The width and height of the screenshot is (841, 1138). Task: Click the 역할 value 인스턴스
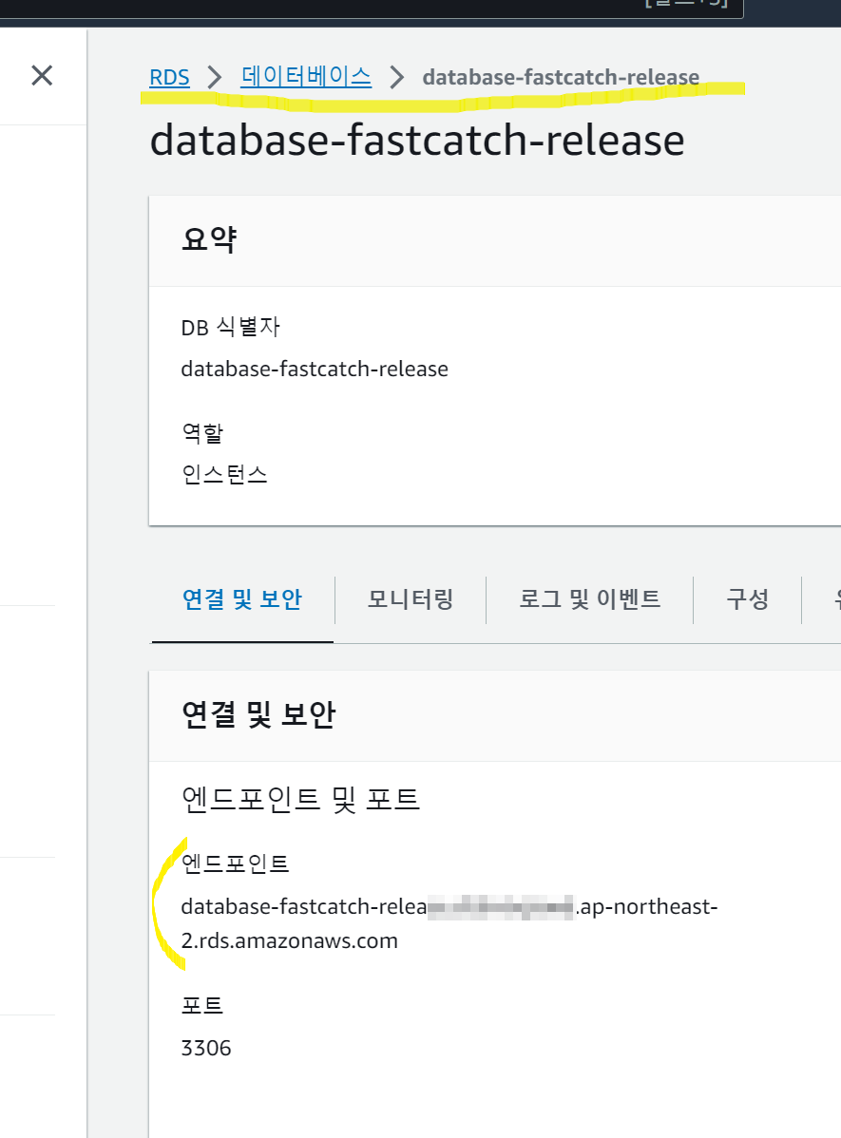224,475
